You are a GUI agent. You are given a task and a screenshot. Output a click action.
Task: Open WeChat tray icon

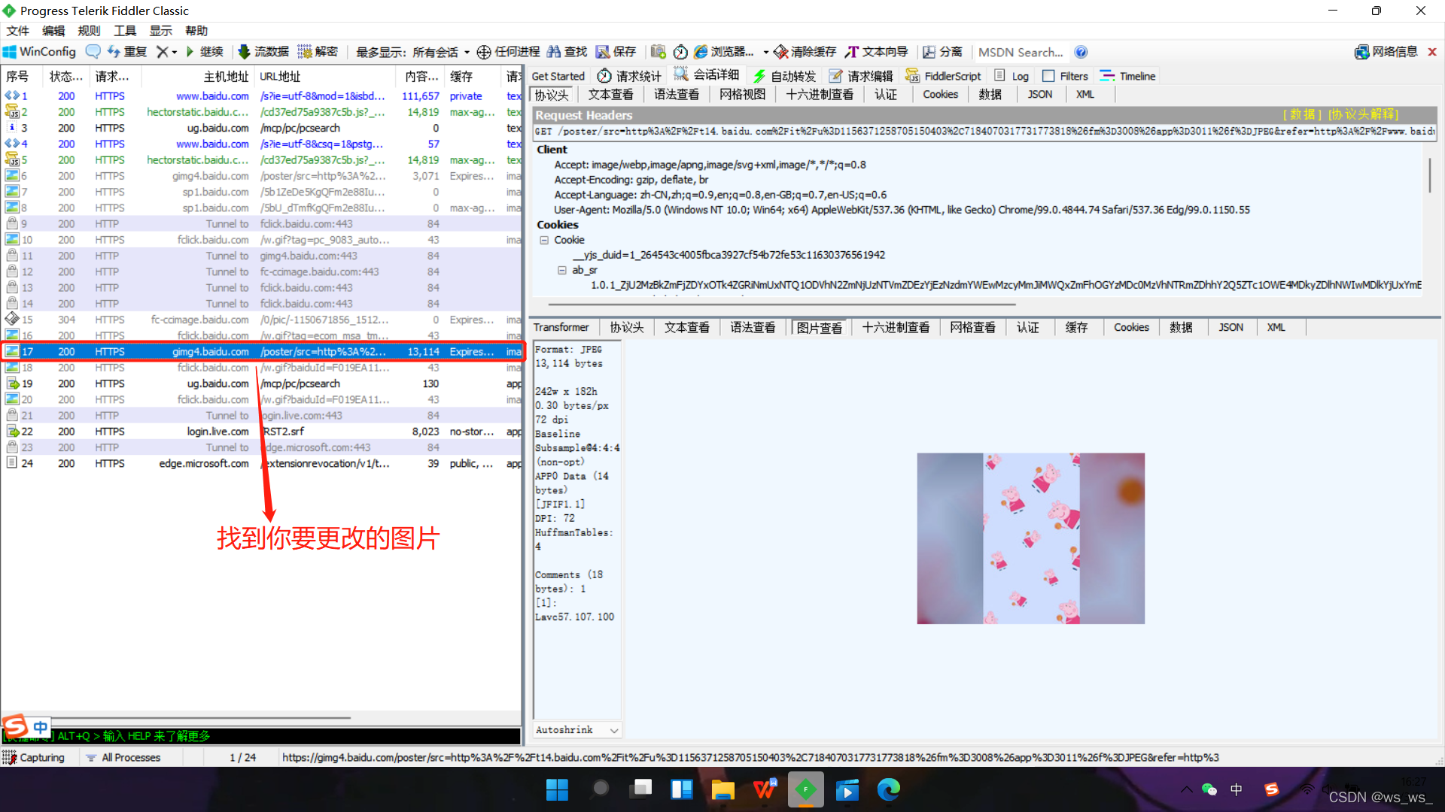pos(1209,789)
